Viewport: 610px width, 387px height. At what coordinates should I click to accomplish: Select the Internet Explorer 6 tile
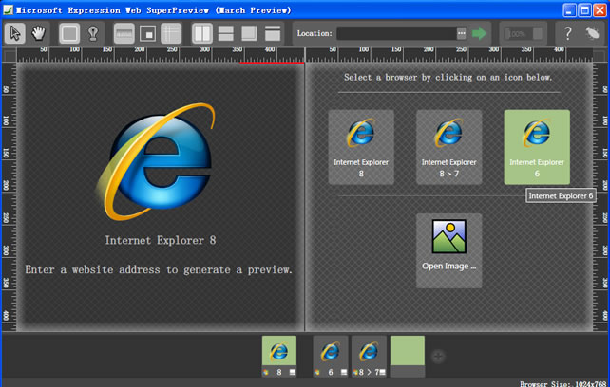[x=537, y=147]
